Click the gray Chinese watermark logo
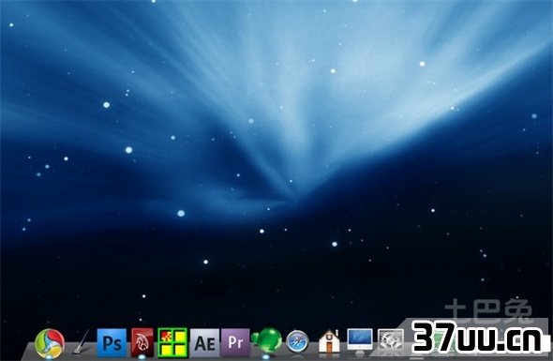Viewport: 553px width, 361px height. point(489,310)
